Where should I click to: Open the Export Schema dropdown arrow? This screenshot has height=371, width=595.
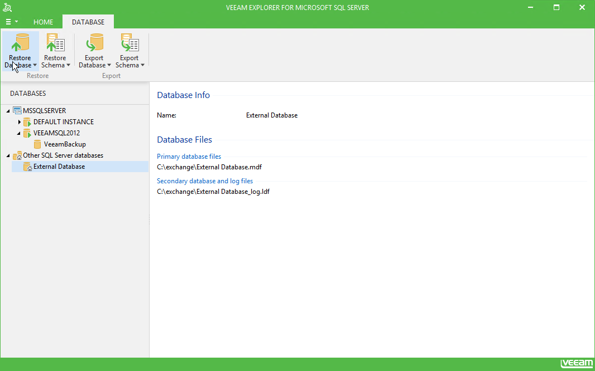[x=143, y=65]
